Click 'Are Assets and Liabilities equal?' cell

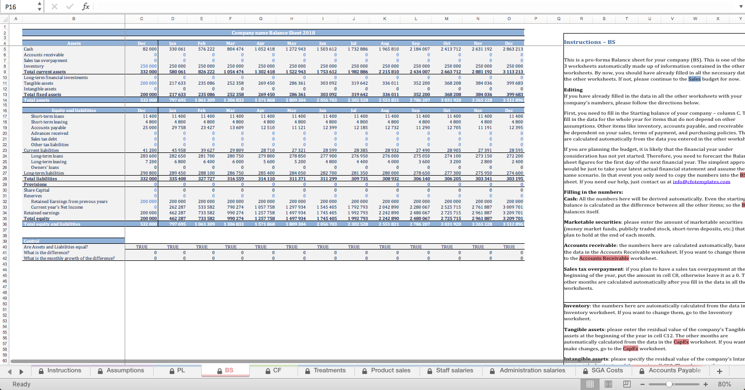coord(55,247)
